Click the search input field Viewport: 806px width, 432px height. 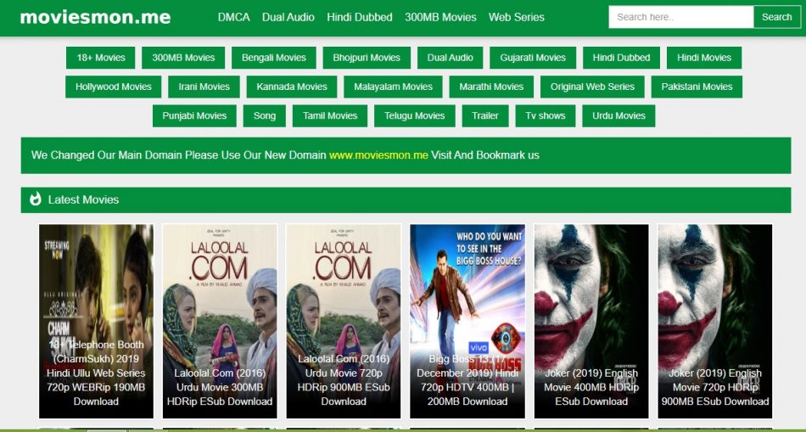680,17
